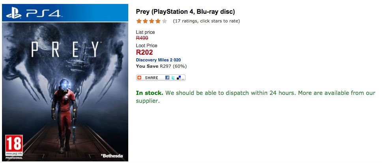Click the fourth orange star
Viewport: 382px width, 163px height.
click(x=158, y=21)
